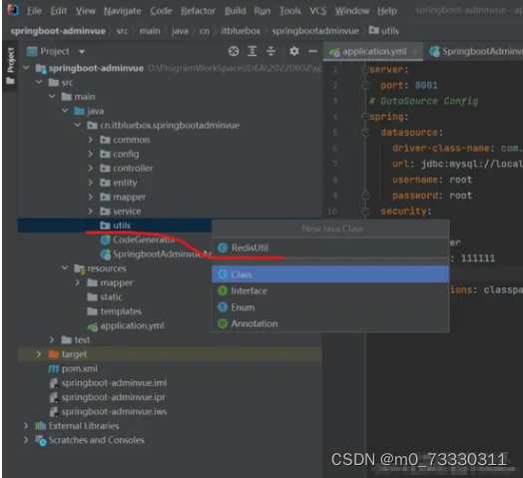Image resolution: width=523 pixels, height=478 pixels.
Task: Expand the common package
Action: click(x=90, y=140)
